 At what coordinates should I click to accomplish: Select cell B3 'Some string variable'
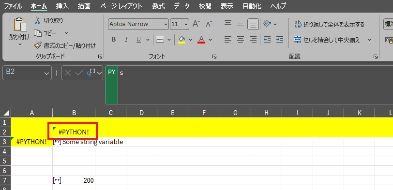point(74,142)
